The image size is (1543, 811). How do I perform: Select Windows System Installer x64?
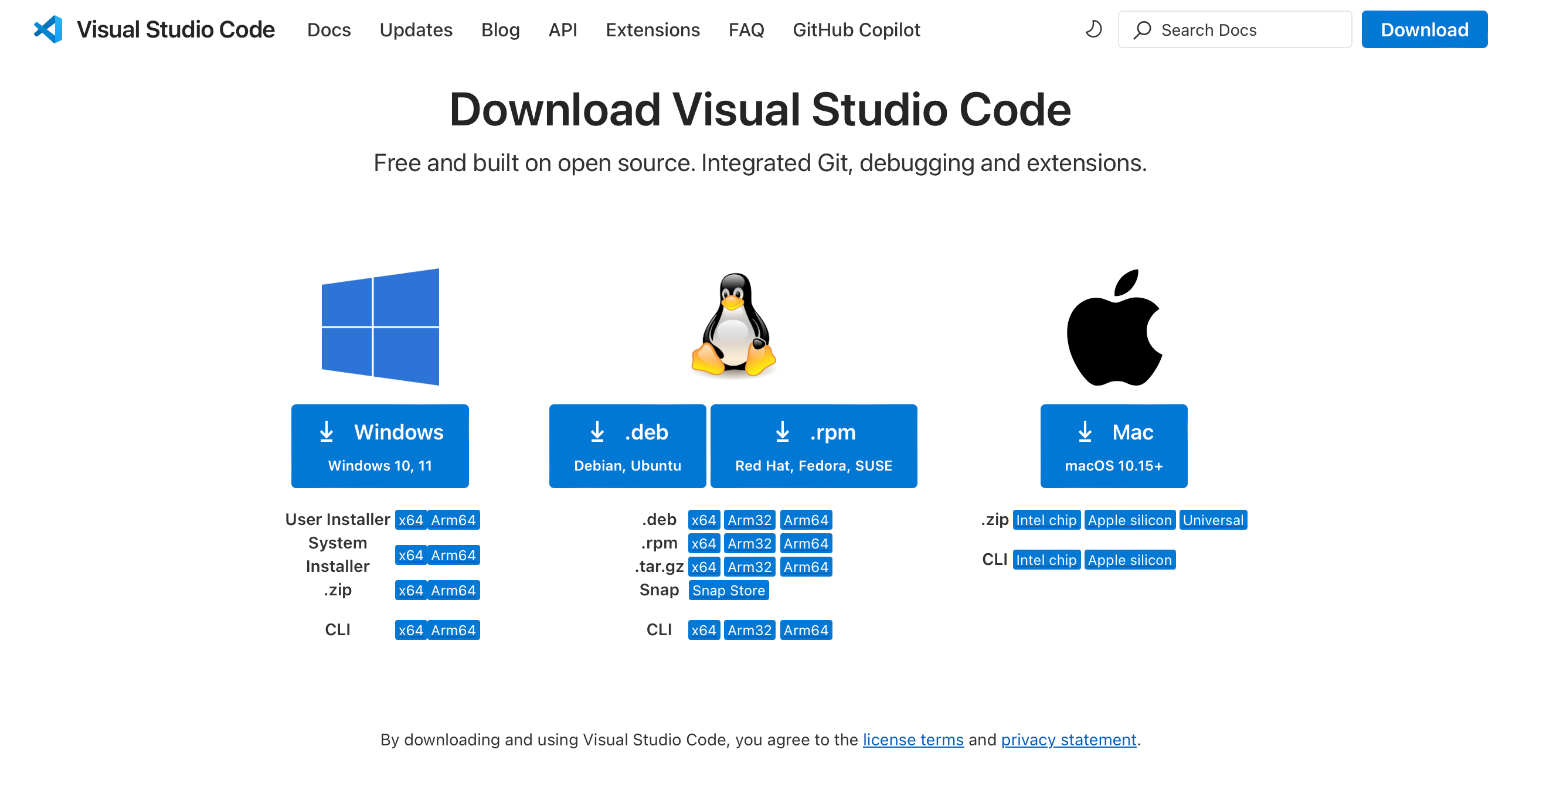[411, 556]
